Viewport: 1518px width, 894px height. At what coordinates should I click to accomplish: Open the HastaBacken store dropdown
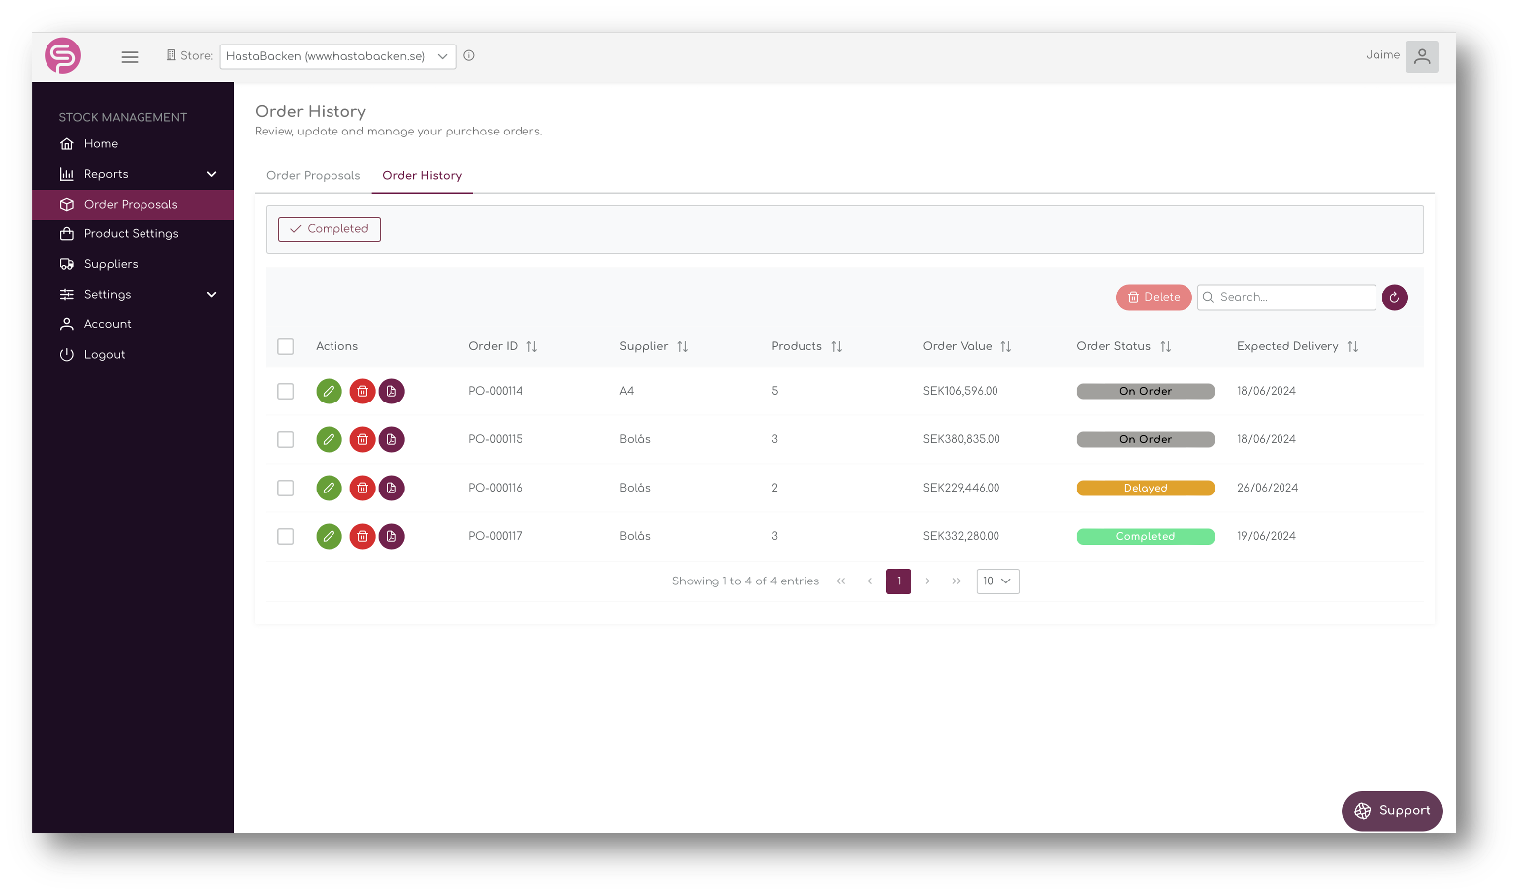[336, 56]
